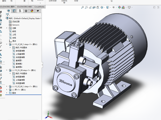
Task: Switch to the SOLIDWORKS MBD tab
Action: pos(24,7)
